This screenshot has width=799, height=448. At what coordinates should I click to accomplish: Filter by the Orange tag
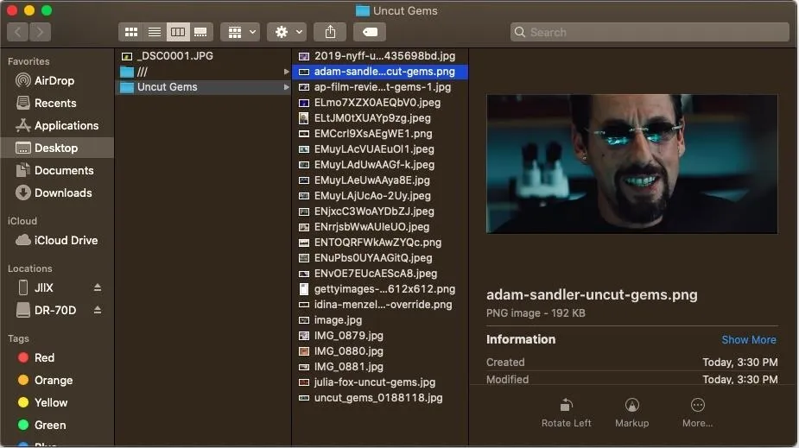[57, 381]
